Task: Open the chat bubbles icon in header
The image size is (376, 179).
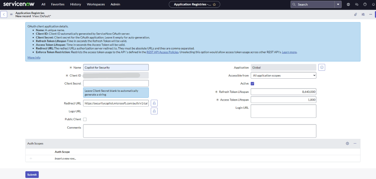Action: coord(357,4)
